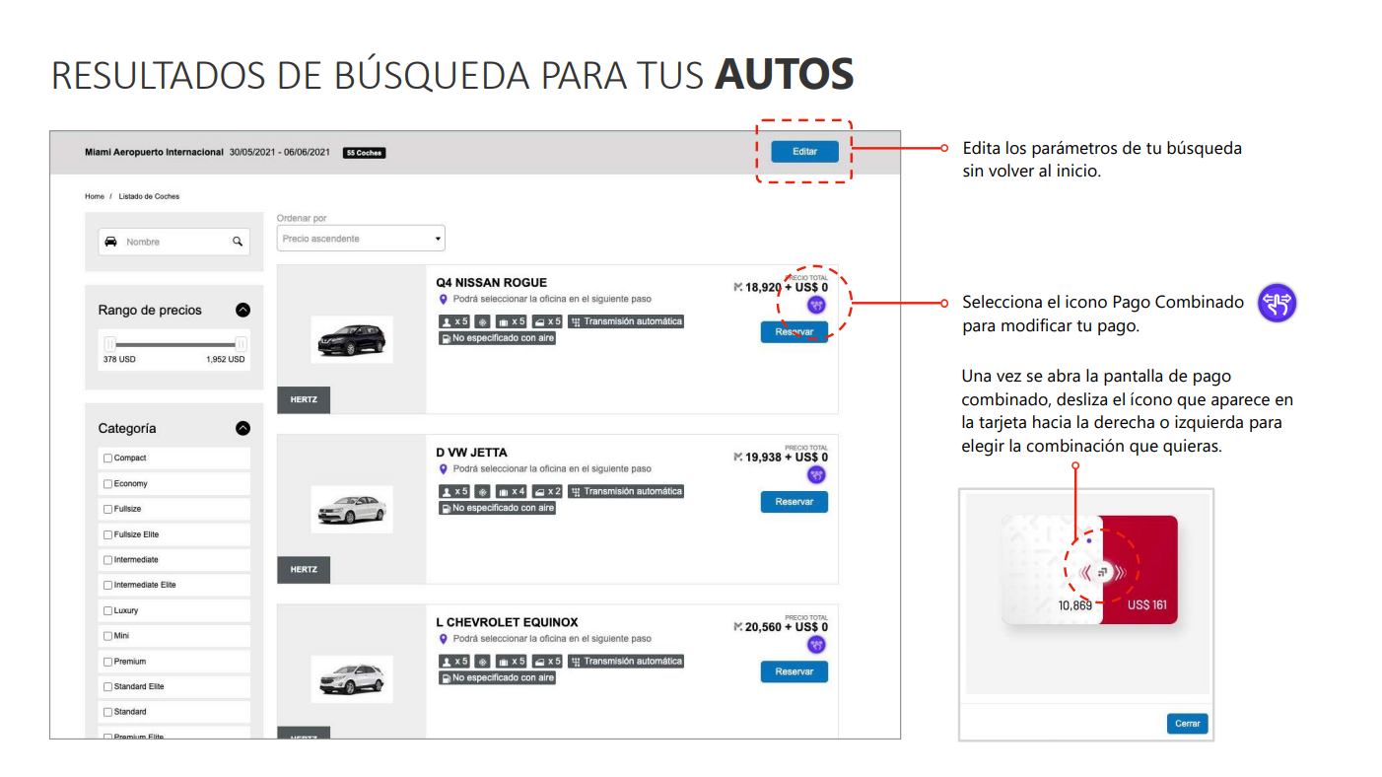1382x777 pixels.
Task: Click doors x5 badge on Chevrolet Equinox
Action: (x=548, y=661)
